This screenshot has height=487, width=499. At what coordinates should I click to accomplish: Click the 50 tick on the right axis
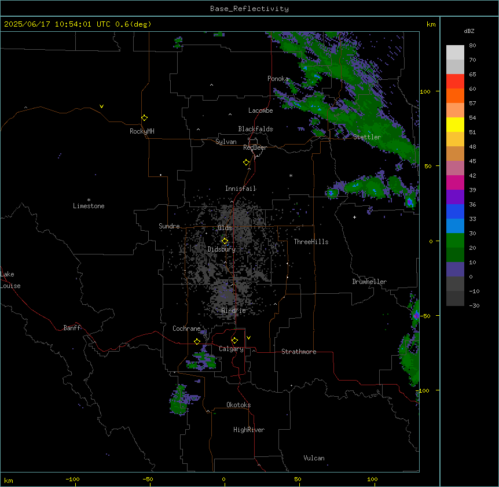(x=428, y=166)
